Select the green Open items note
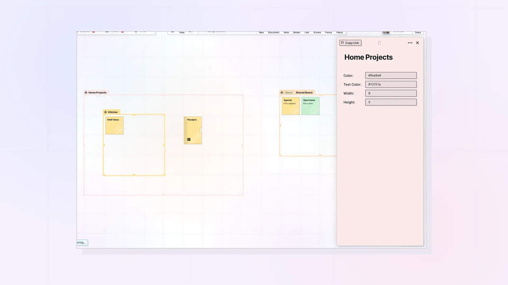Viewport: 508px width, 285px height. pyautogui.click(x=310, y=106)
